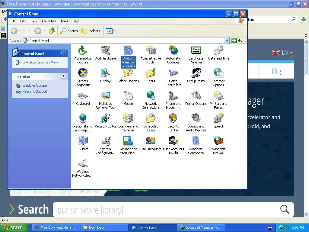309x232 pixels.
Task: Open Forward button history dropdown arrow
Action: click(x=45, y=31)
